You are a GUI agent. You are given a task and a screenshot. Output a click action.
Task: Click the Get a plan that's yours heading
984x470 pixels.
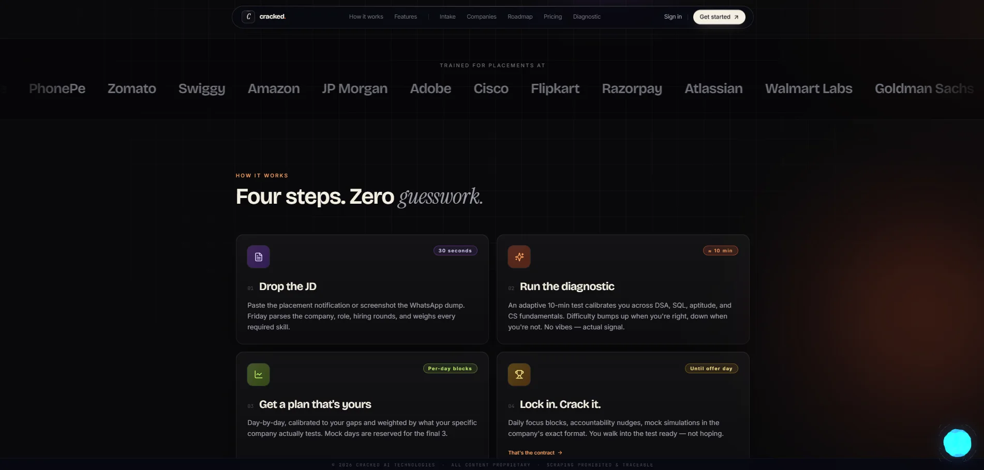coord(315,404)
